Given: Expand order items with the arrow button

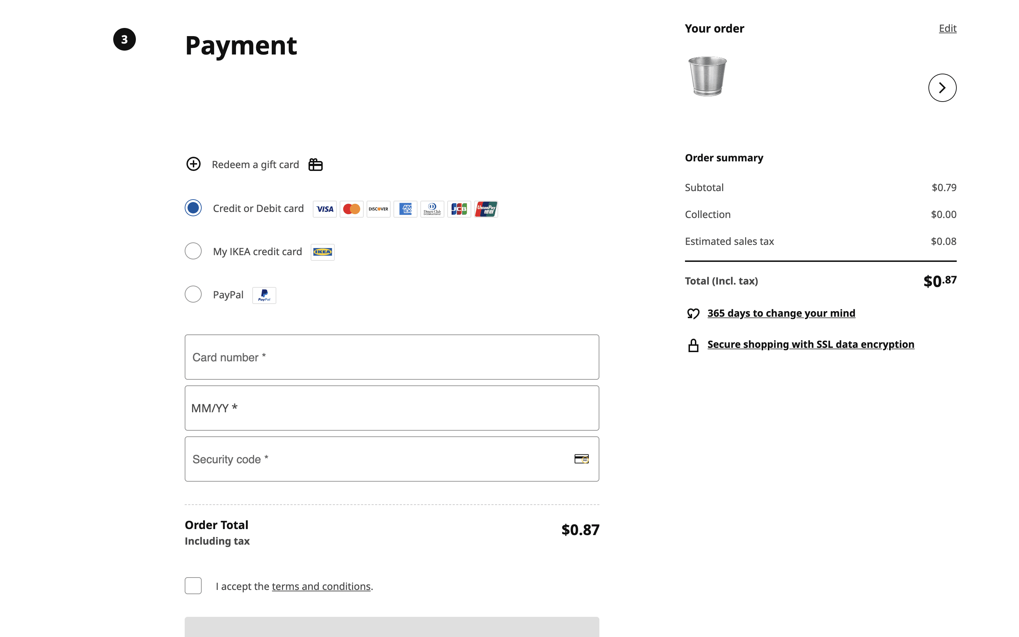Looking at the screenshot, I should point(942,88).
